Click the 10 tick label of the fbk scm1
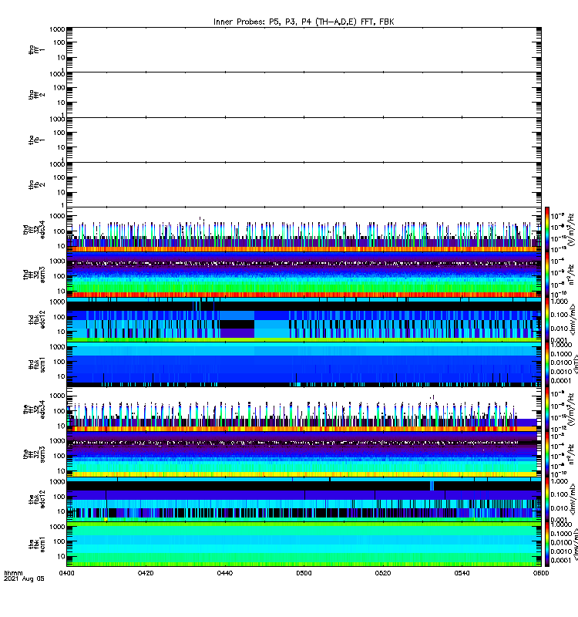This screenshot has height=617, width=578. [x=62, y=556]
